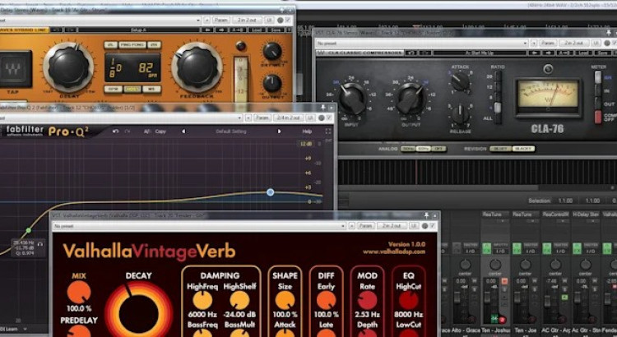Click the Valhalla HighFreq damping knob
This screenshot has height=337, width=617.
click(202, 299)
